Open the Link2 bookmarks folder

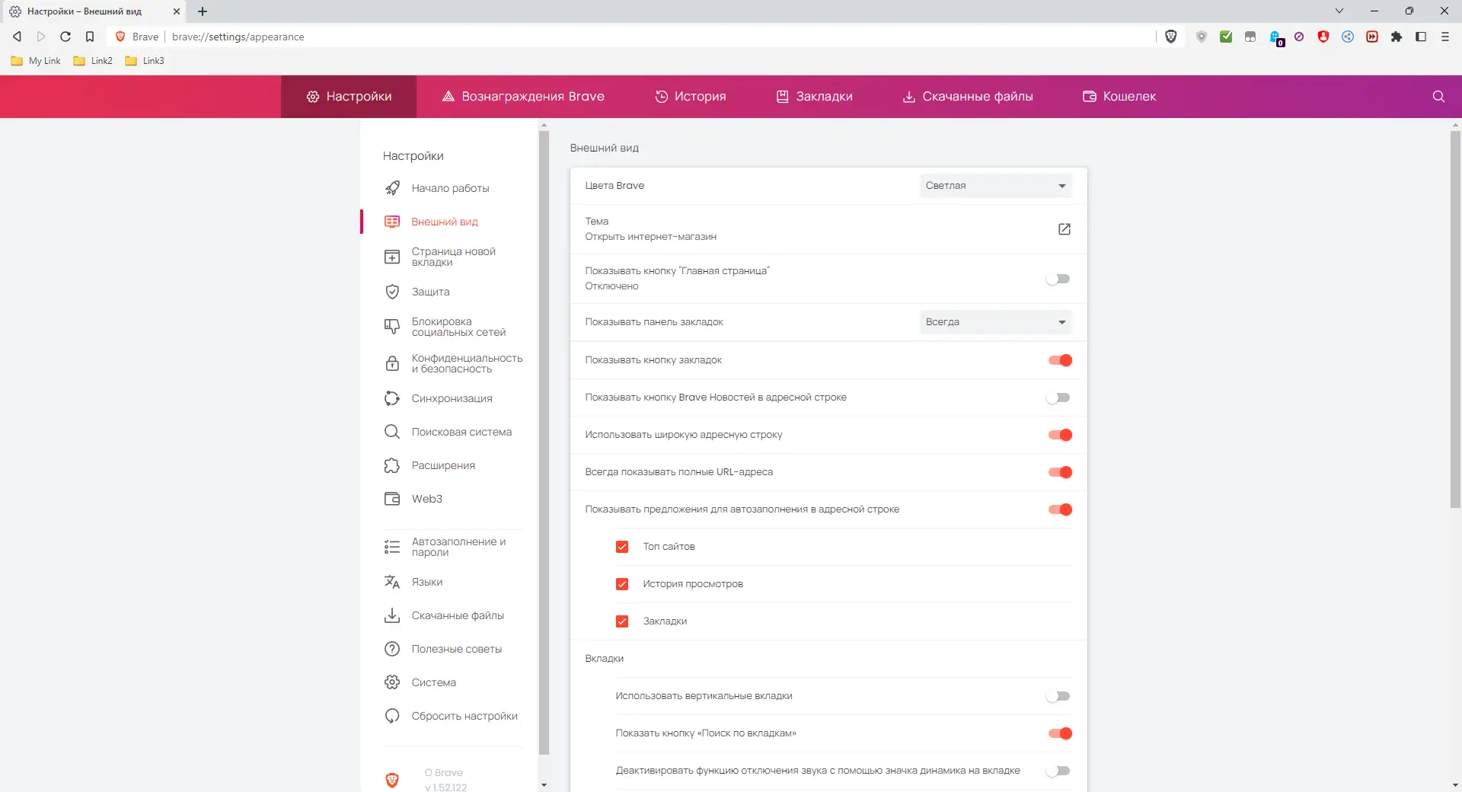(x=93, y=61)
